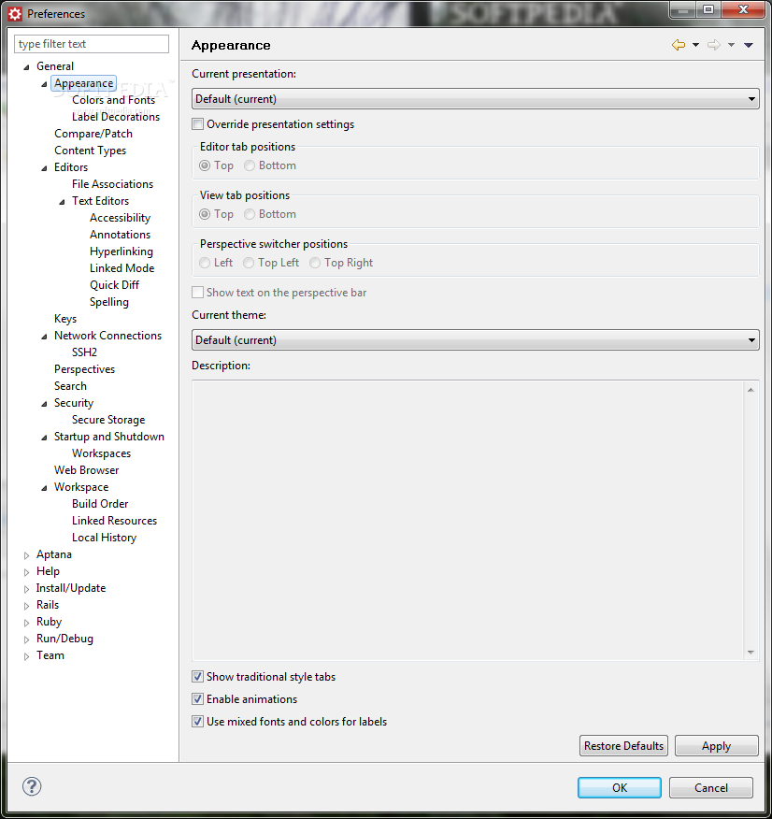
Task: Collapse the Network Connections node
Action: 44,337
